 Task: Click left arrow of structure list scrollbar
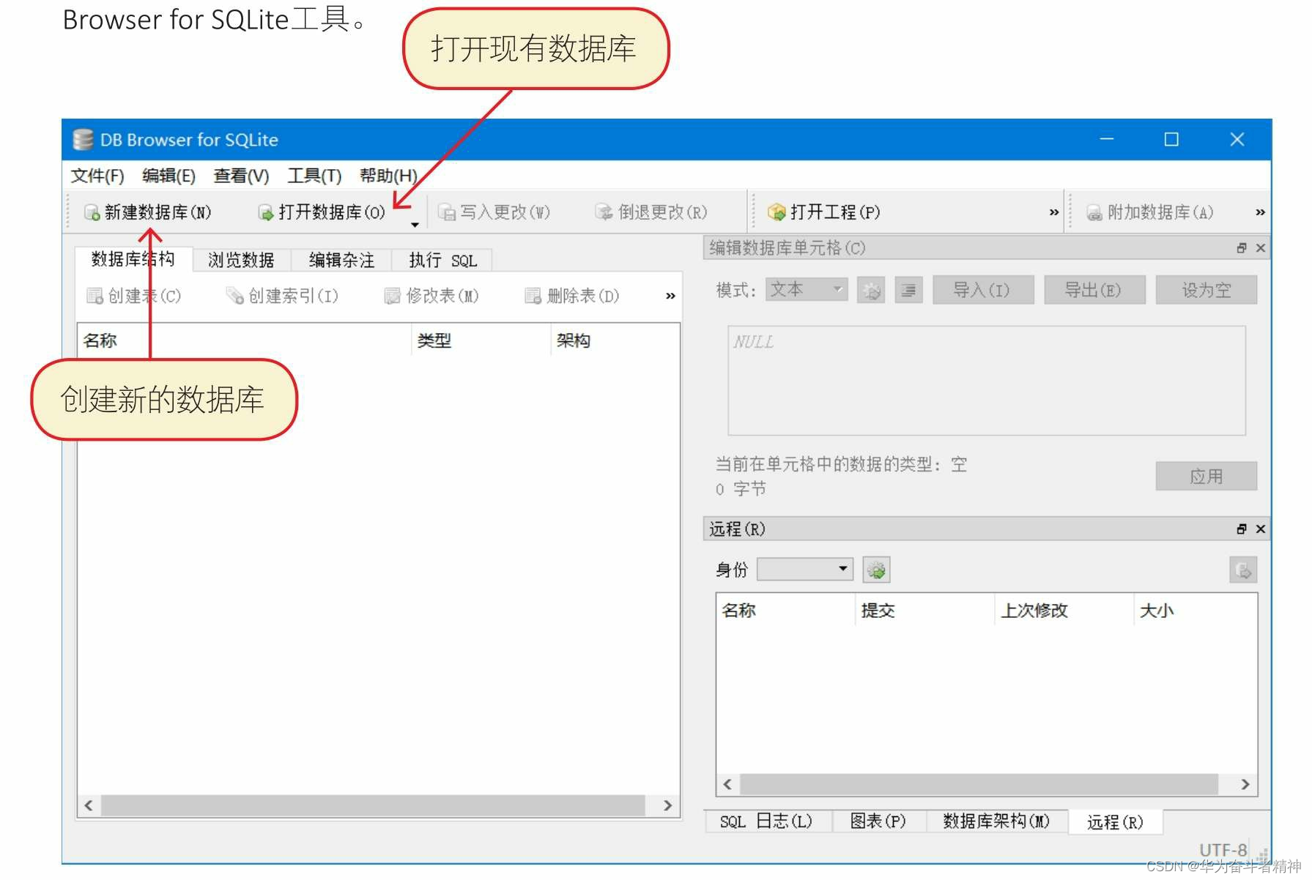tap(89, 806)
